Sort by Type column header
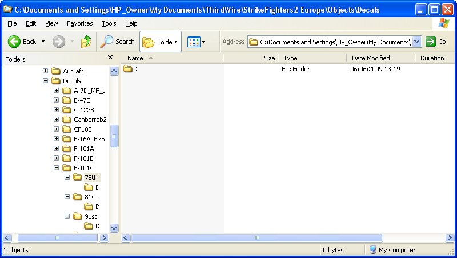 312,58
